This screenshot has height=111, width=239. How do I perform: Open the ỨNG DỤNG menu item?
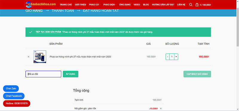[125, 4]
